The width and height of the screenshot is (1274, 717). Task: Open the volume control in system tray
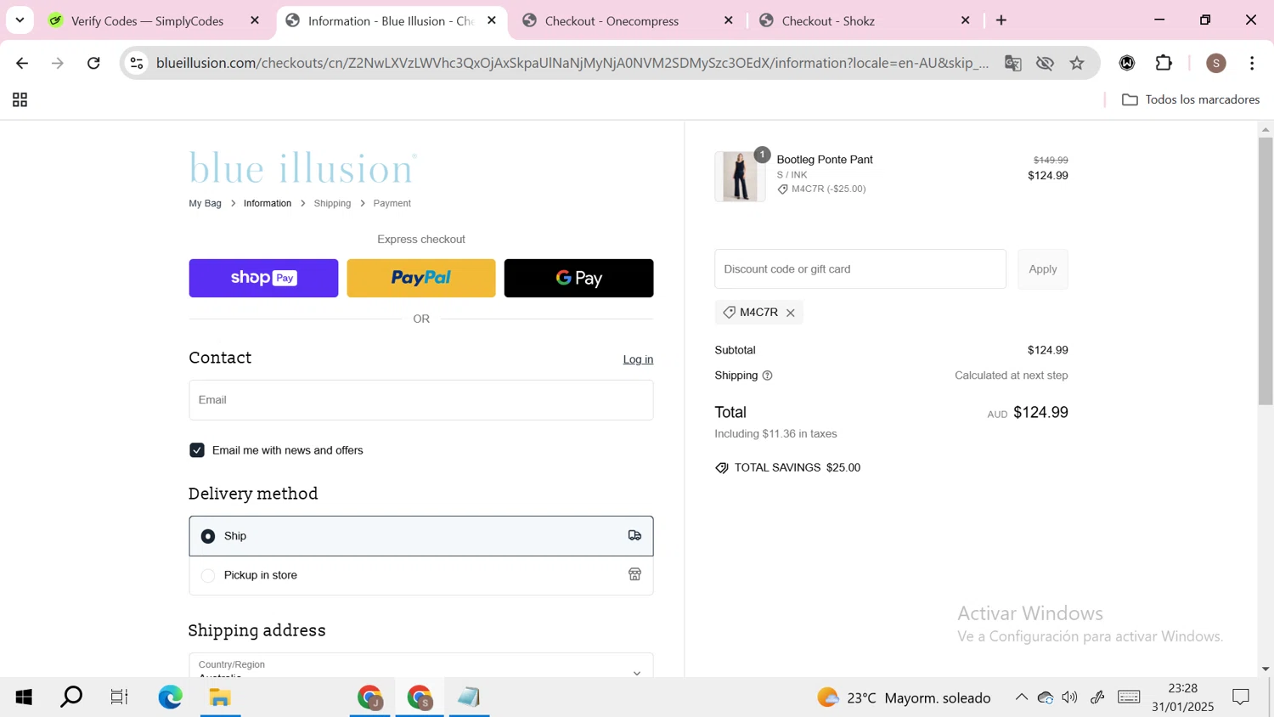[1069, 697]
